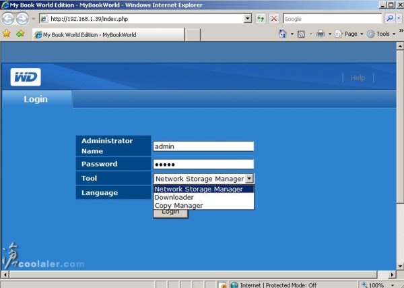Expand the address bar history dropdown

pyautogui.click(x=248, y=19)
